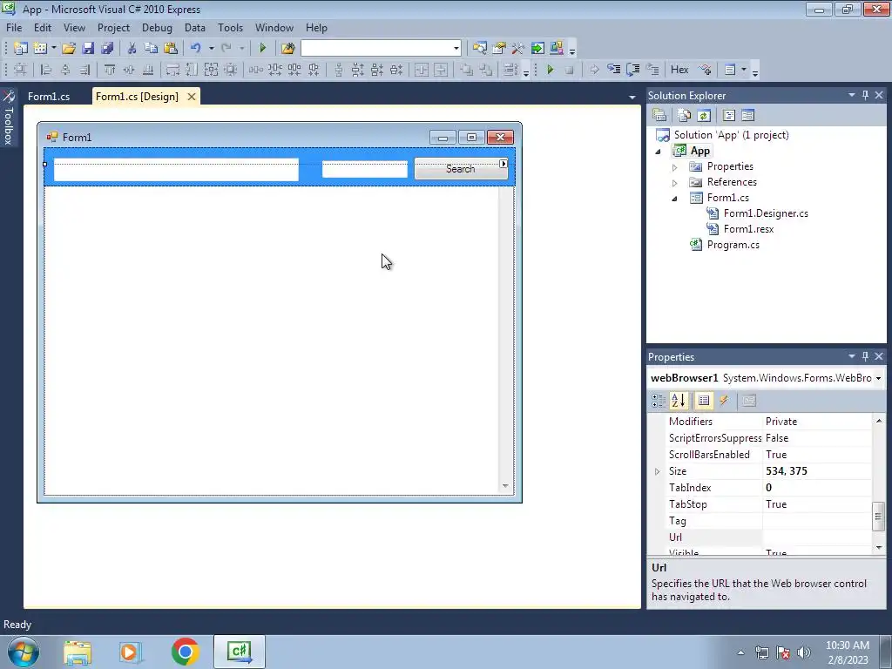
Task: Show Events lightning bolt in Properties
Action: [x=724, y=401]
